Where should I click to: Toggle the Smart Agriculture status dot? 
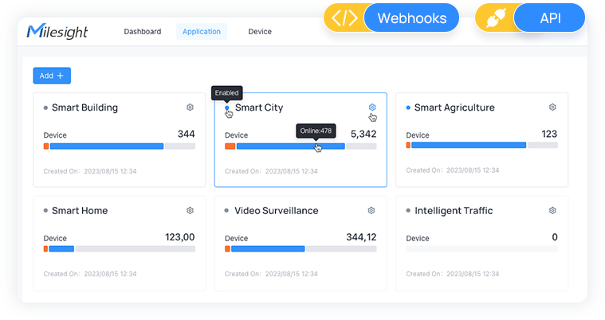tap(408, 107)
